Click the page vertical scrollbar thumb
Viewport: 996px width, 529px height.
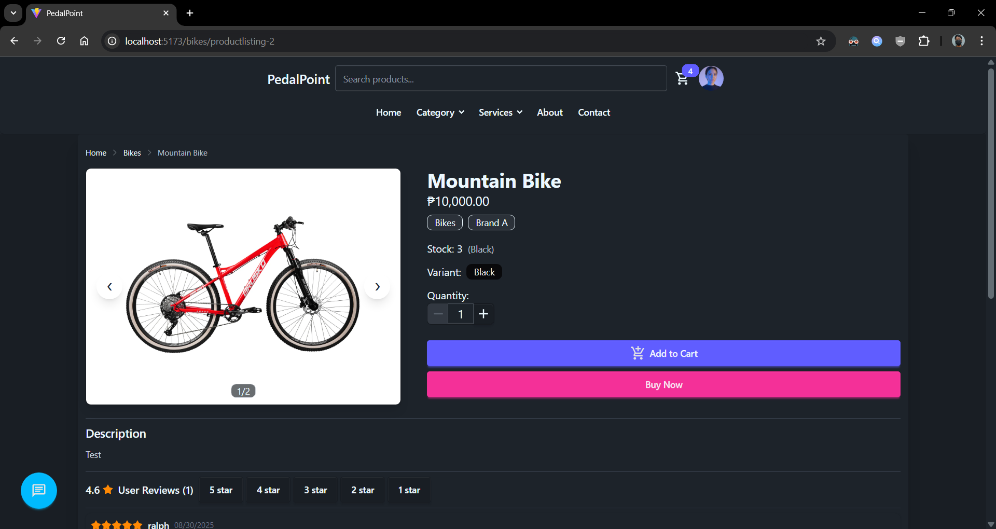point(991,183)
